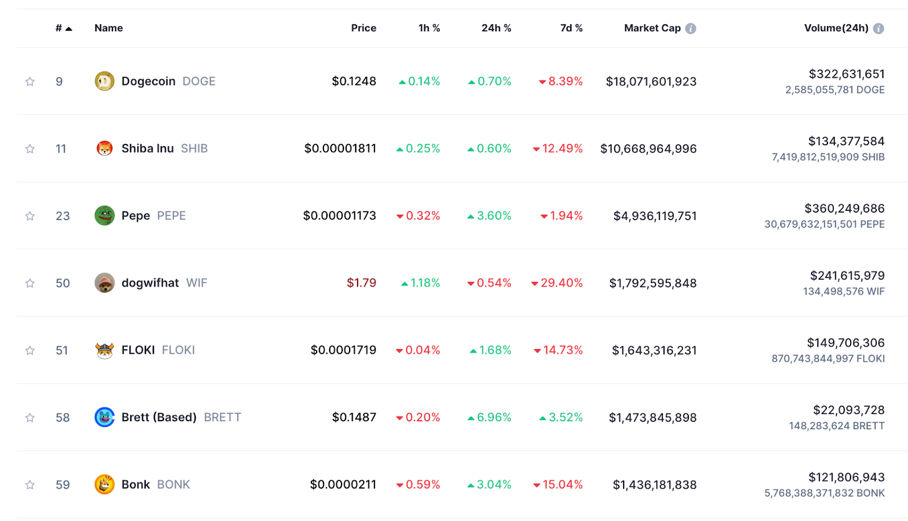This screenshot has height=521, width=908.
Task: Sort by the 1h % column header
Action: tap(430, 28)
